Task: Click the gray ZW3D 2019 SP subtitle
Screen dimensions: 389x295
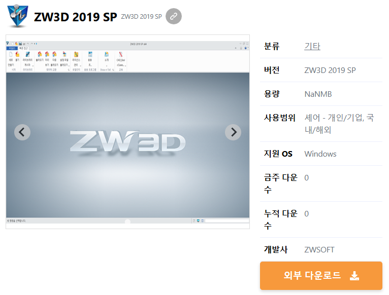Action: (x=141, y=17)
